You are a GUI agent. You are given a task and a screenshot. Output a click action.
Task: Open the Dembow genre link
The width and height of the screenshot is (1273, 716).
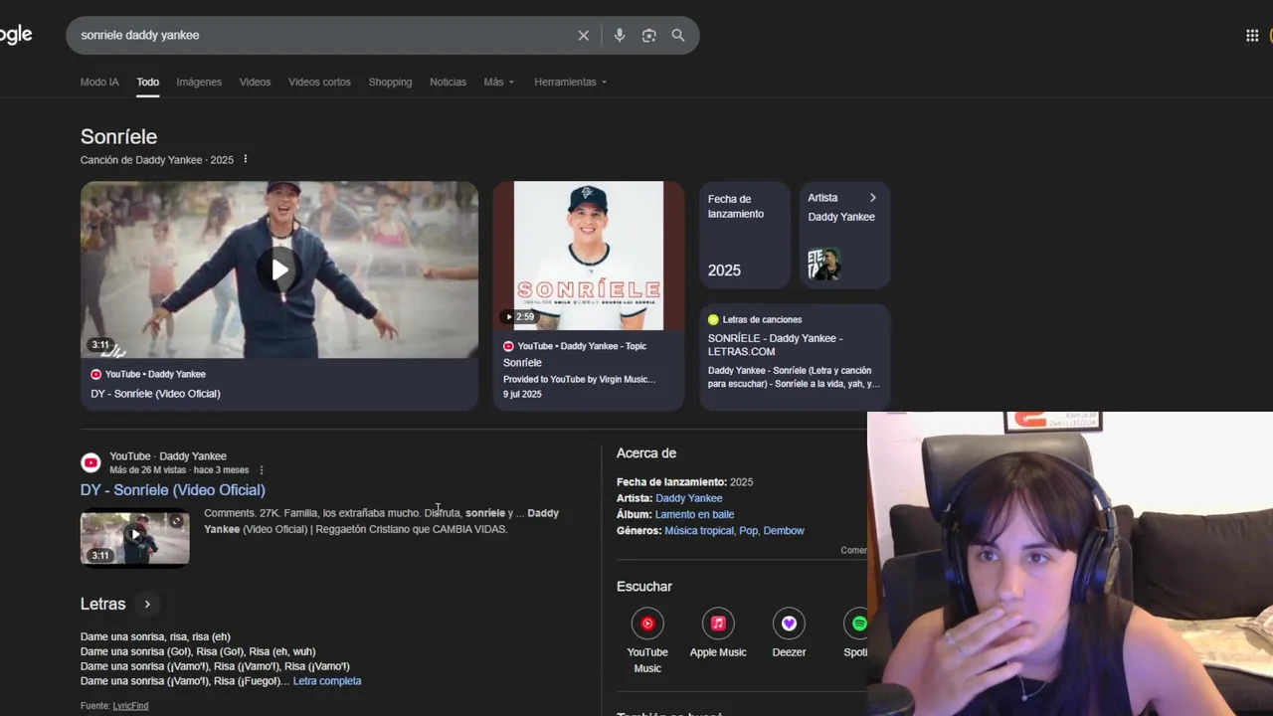pos(784,530)
